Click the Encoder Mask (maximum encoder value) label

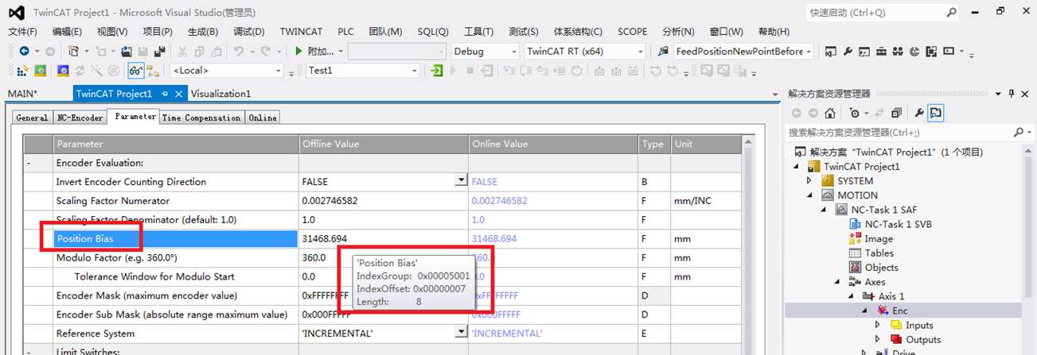pyautogui.click(x=146, y=295)
